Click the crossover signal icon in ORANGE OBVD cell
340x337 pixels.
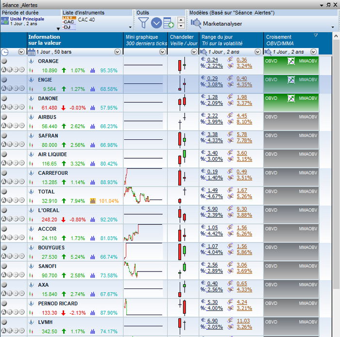291,61
